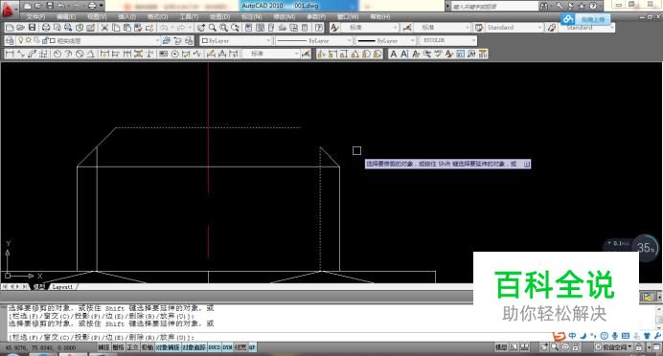This screenshot has width=663, height=356.
Task: Select the Linear dimension tool icon
Action: pyautogui.click(x=10, y=54)
